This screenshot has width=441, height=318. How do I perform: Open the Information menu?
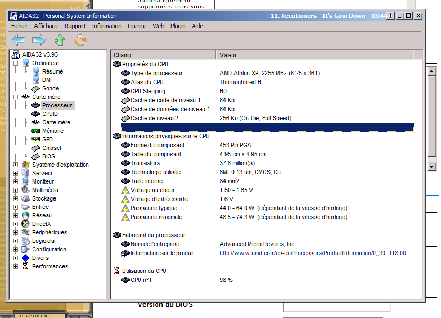(106, 26)
